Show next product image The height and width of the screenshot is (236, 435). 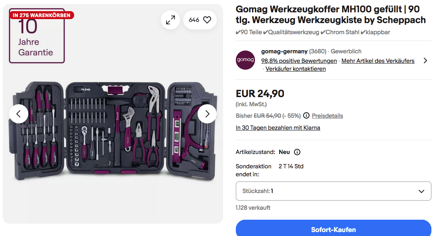(207, 114)
